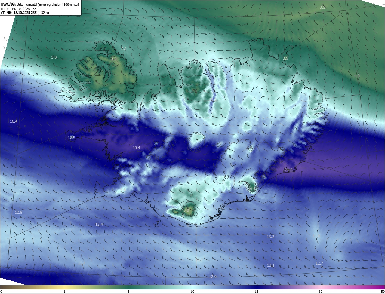Click the 19.4 precipitation value
Viewport: 385px width, 294px height.
click(x=136, y=148)
